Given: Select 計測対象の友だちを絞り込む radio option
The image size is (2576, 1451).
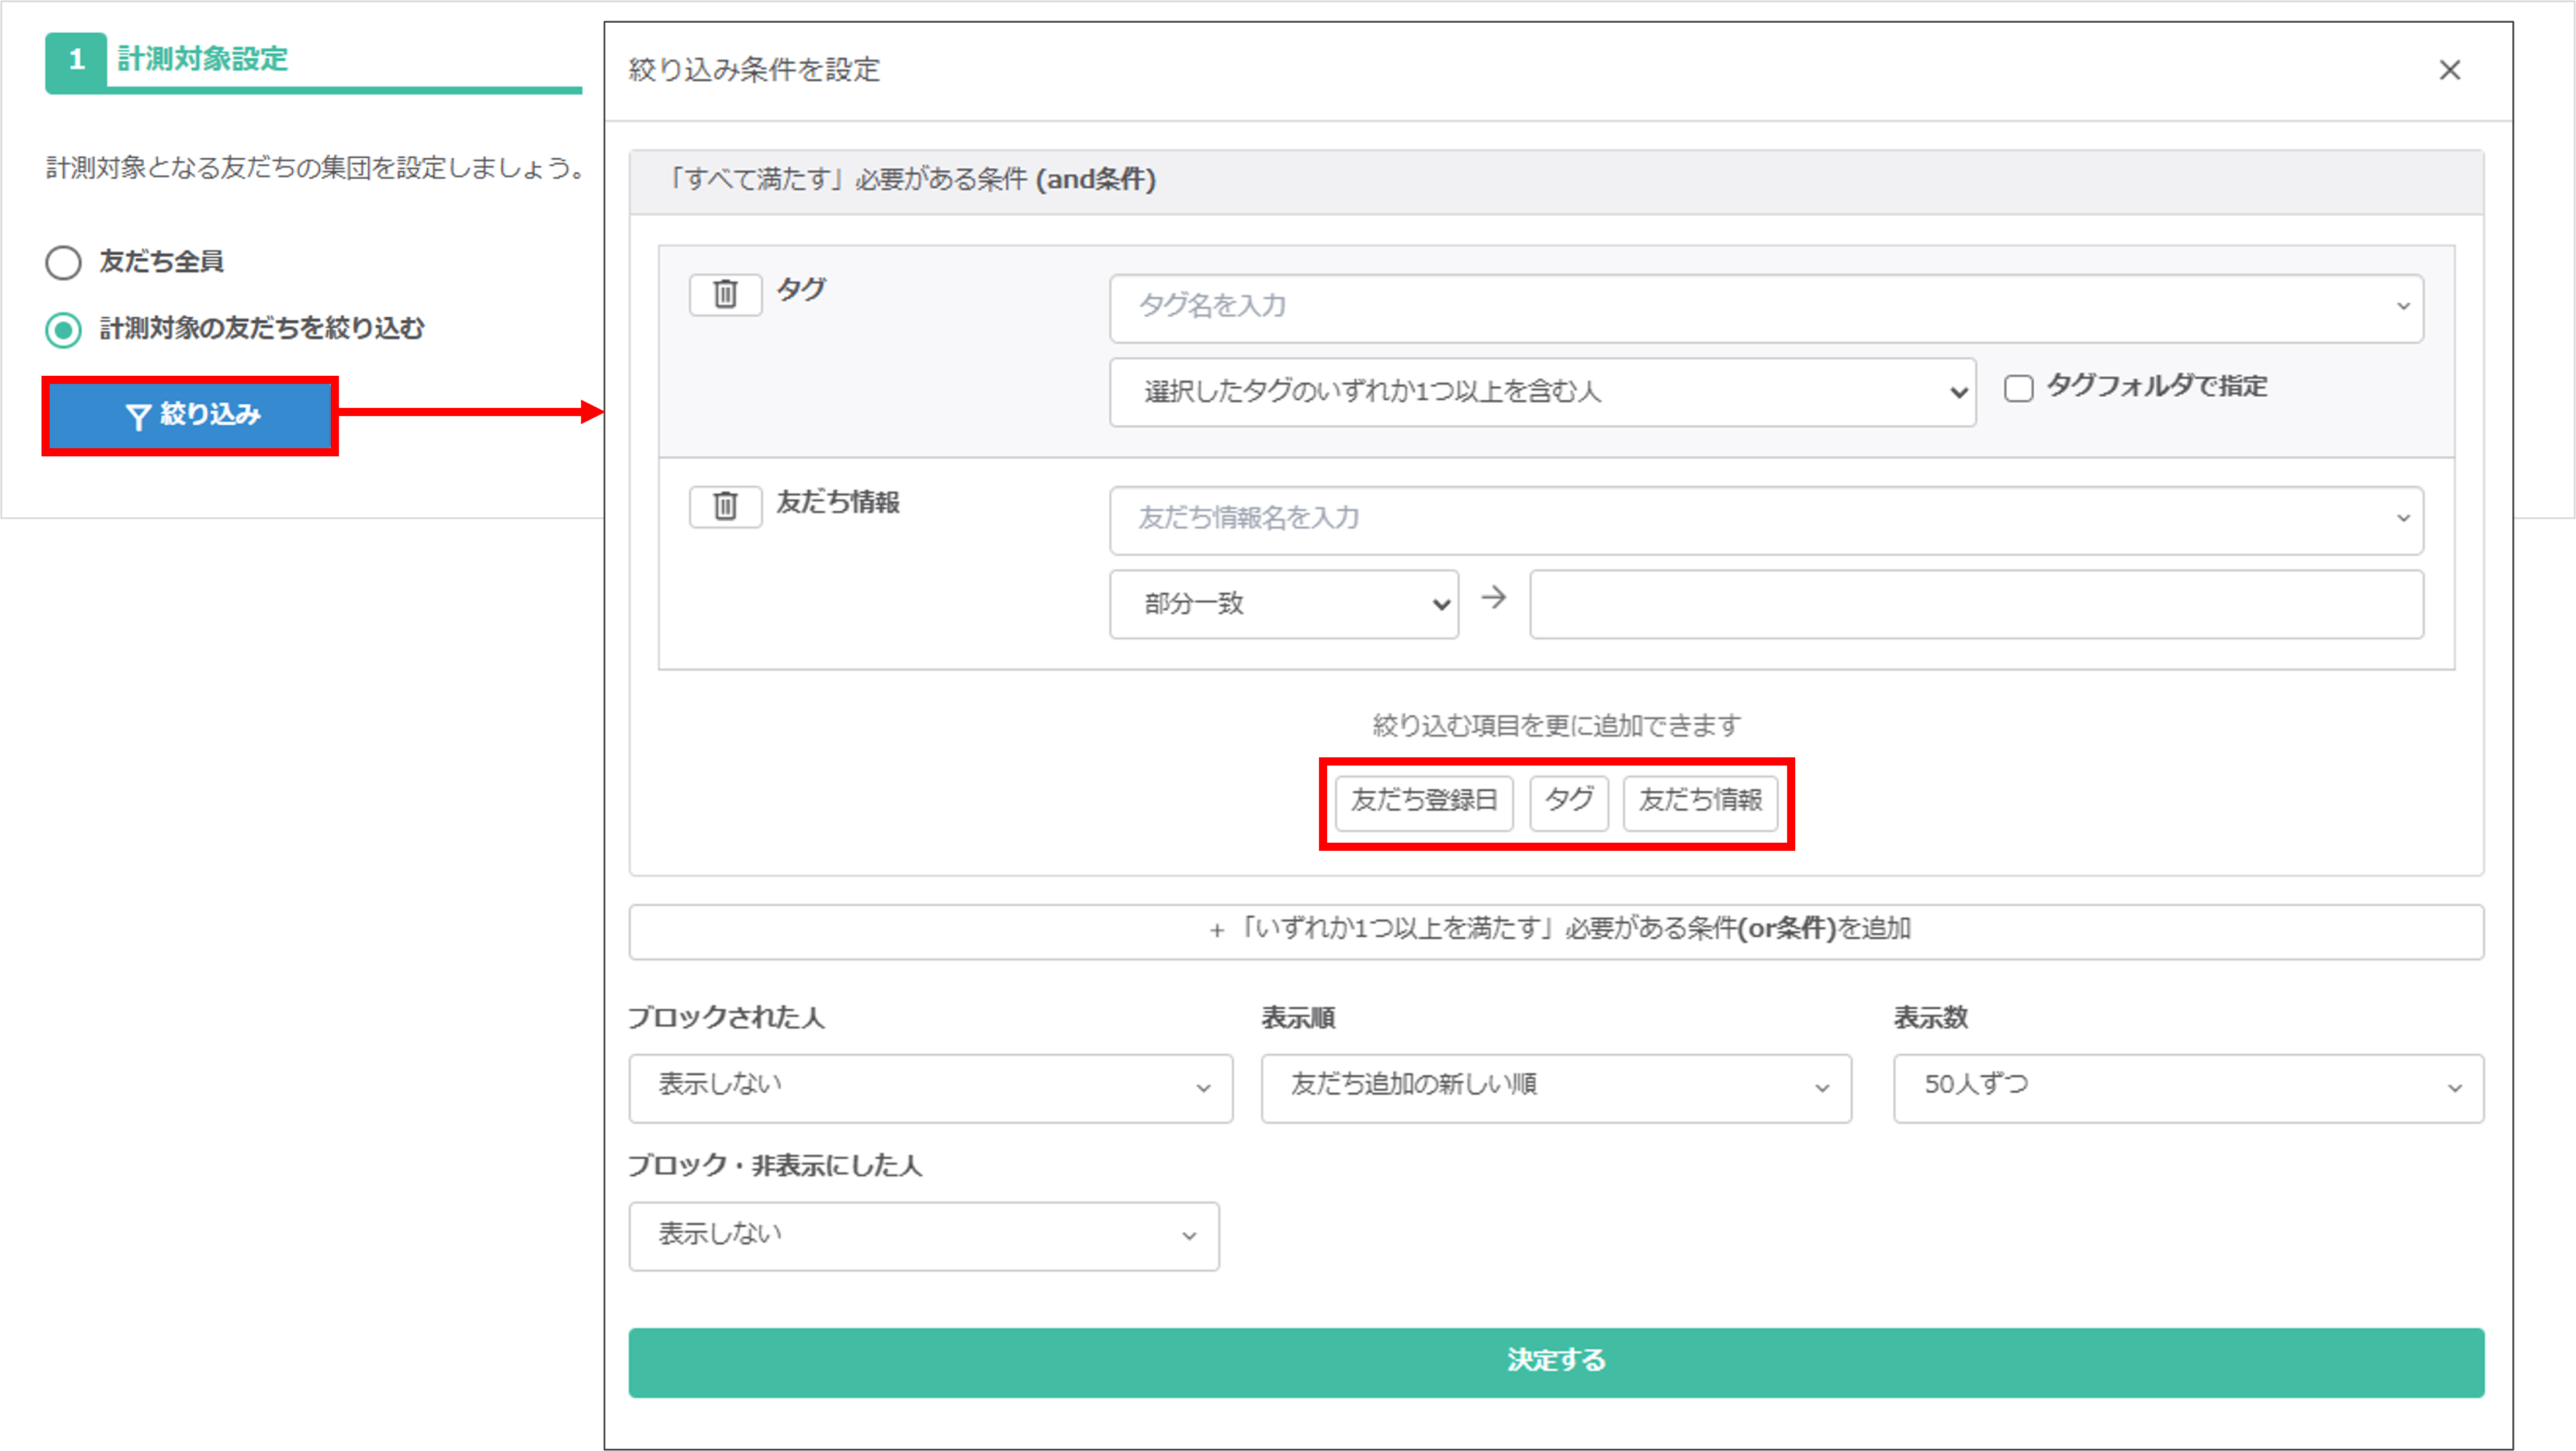Looking at the screenshot, I should point(63,329).
